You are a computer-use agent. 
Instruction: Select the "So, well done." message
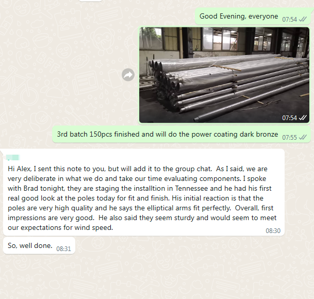[x=30, y=245]
